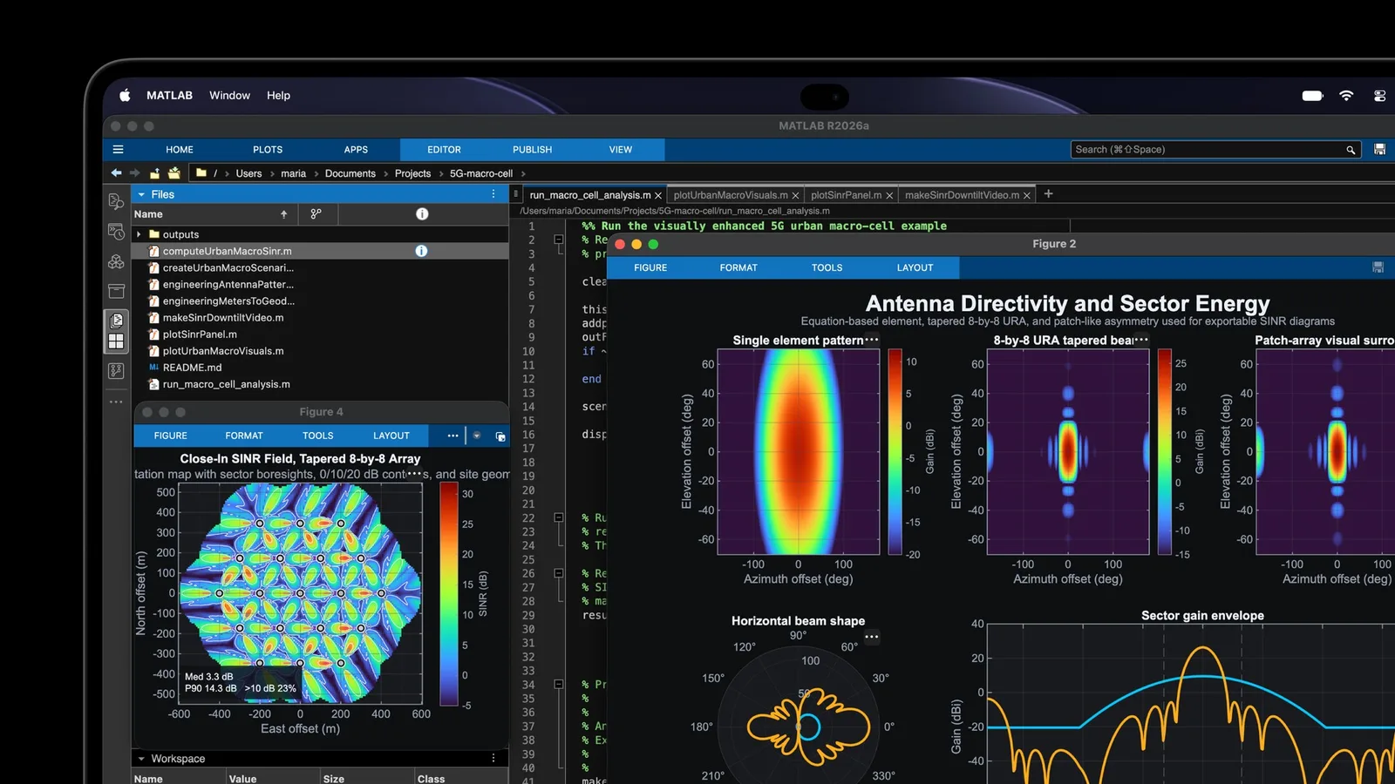The height and width of the screenshot is (784, 1395).
Task: Fold the code section at line 22
Action: pyautogui.click(x=559, y=517)
